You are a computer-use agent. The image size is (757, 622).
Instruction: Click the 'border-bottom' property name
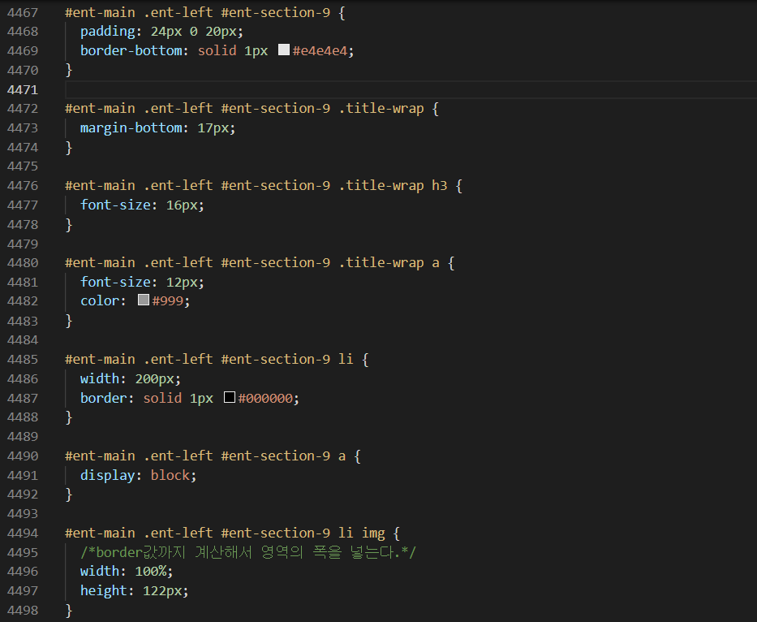[x=131, y=50]
